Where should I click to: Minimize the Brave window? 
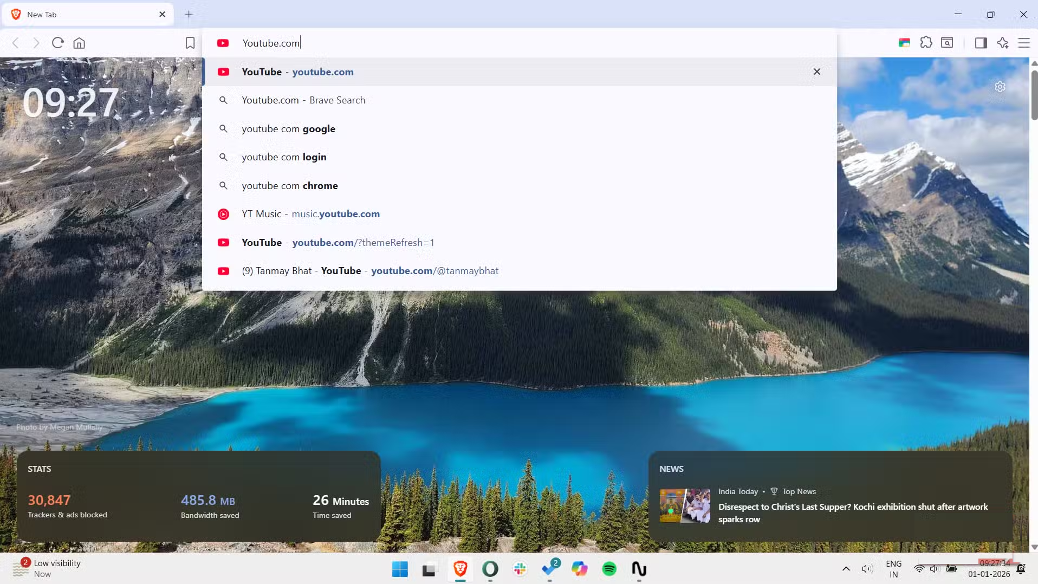click(958, 14)
